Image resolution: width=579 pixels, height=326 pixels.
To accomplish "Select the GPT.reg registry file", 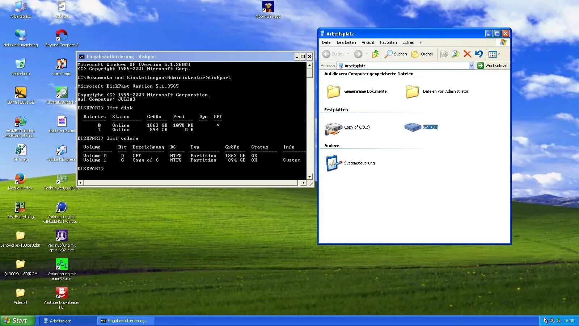I will [21, 153].
